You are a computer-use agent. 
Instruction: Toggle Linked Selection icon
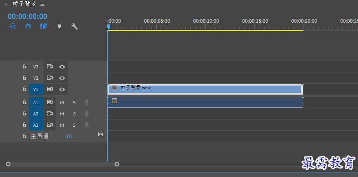coord(44,26)
